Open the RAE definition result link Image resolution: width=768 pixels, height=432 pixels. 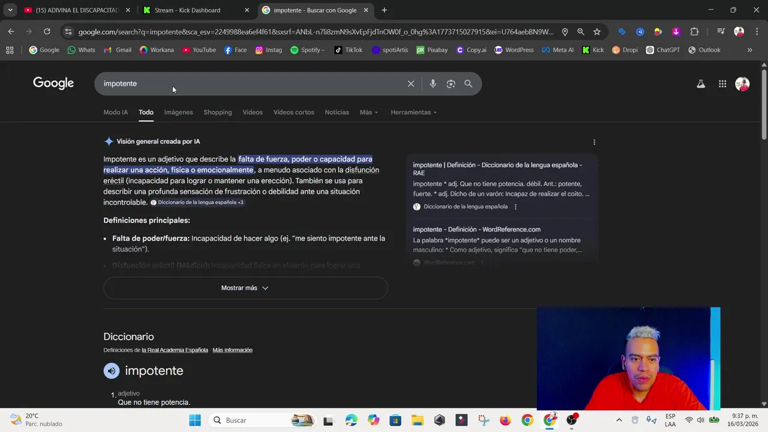(497, 169)
